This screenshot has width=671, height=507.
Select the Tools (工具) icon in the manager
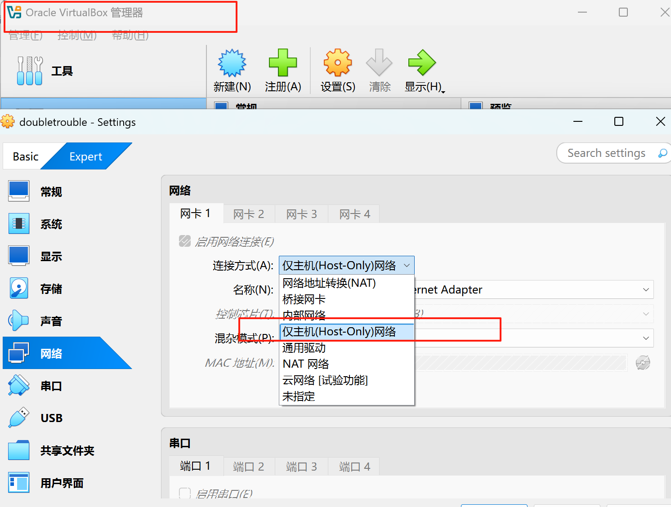30,71
